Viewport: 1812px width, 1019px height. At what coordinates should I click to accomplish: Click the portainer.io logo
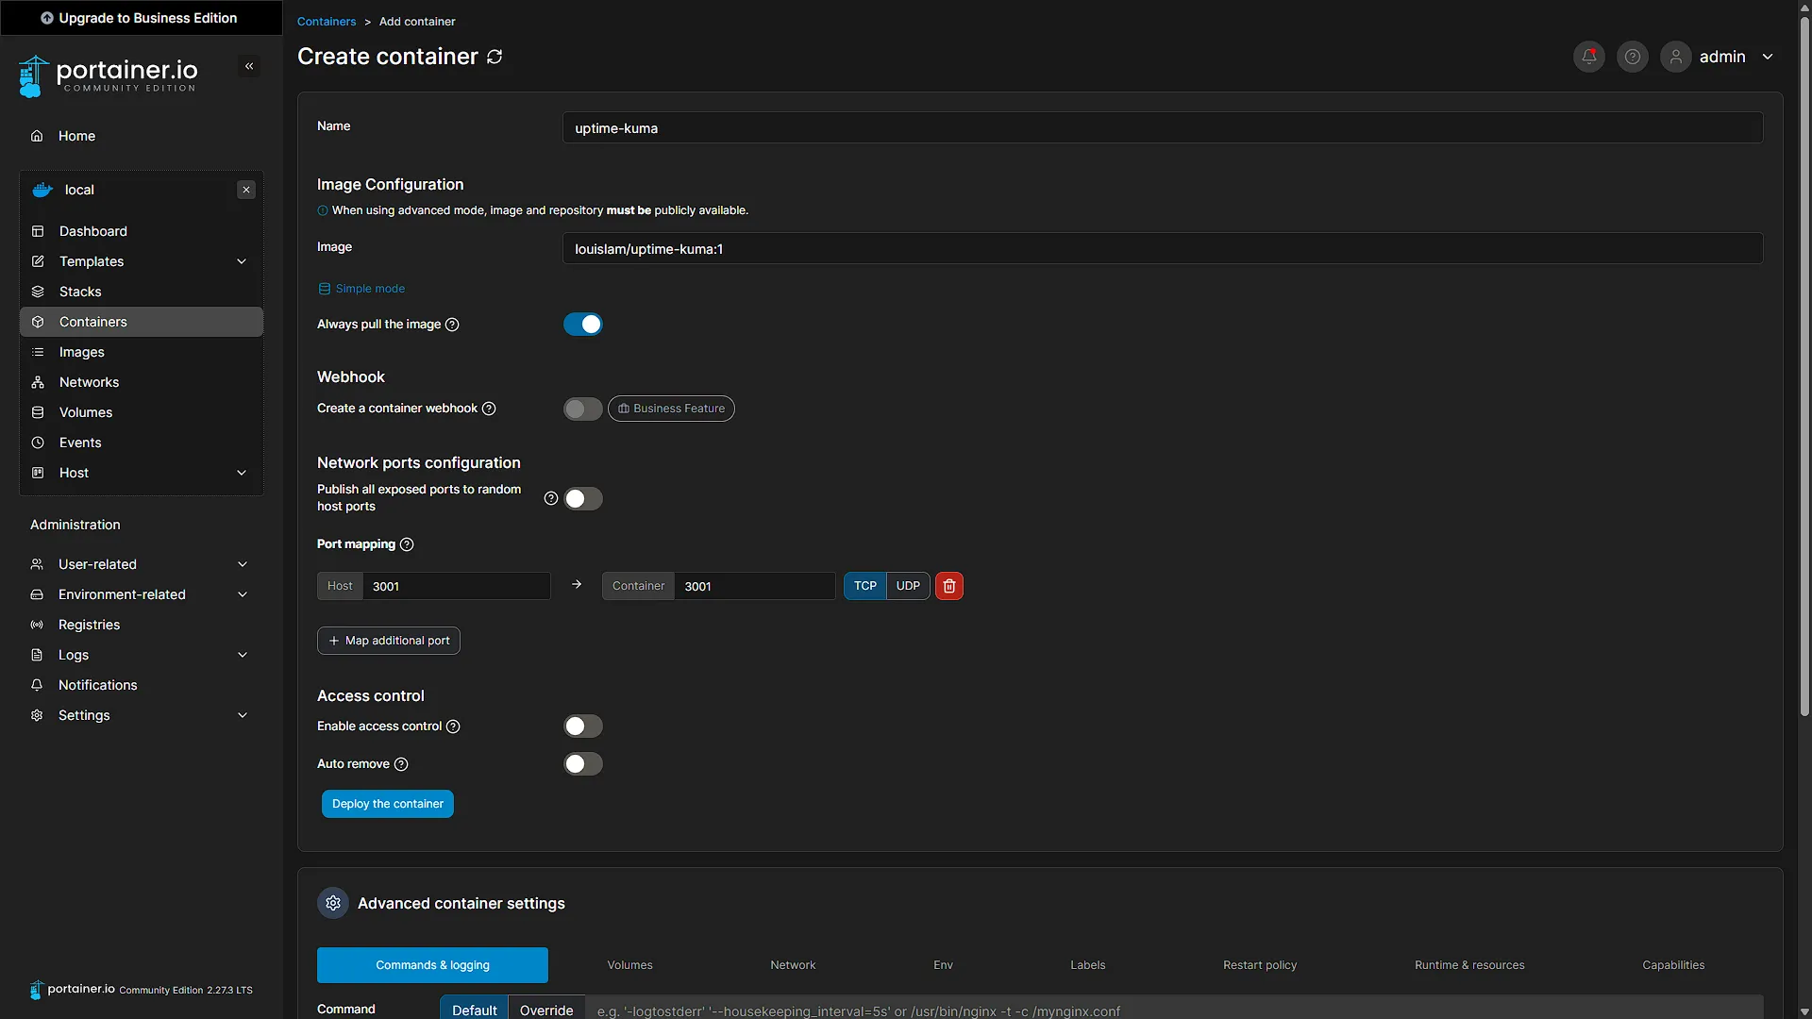pos(109,75)
